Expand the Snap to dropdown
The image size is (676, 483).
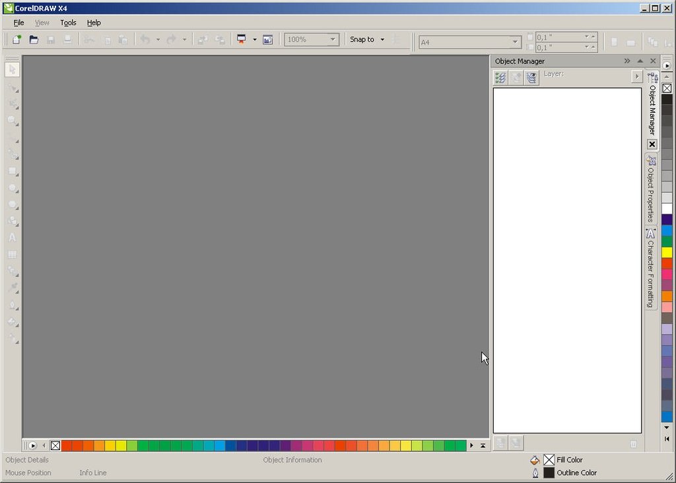(367, 40)
